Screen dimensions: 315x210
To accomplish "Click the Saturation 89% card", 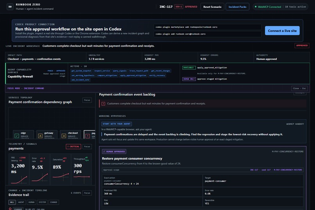I will 61,169.
